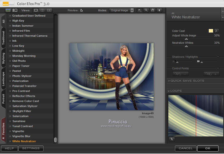Select the Photo Stylizer filter
Screen dimensions: 224x154
coord(30,76)
